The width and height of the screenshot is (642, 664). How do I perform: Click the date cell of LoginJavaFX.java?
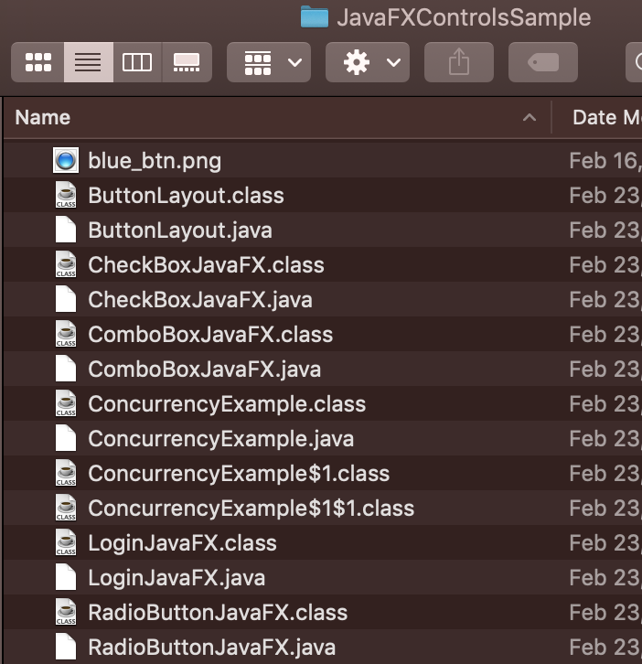(605, 578)
